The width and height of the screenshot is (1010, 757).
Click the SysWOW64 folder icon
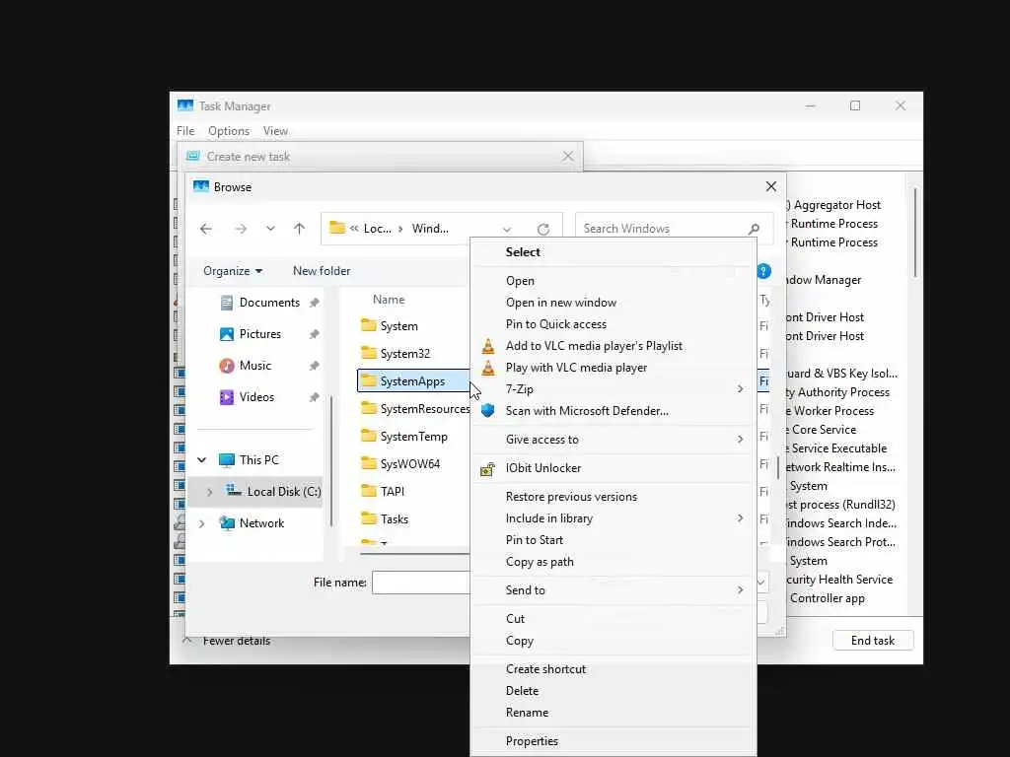click(369, 463)
